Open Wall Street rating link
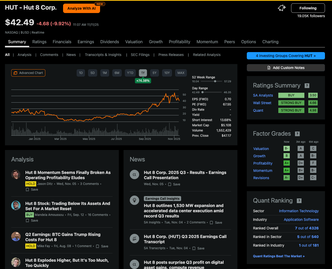This screenshot has height=269, width=332. (262, 103)
